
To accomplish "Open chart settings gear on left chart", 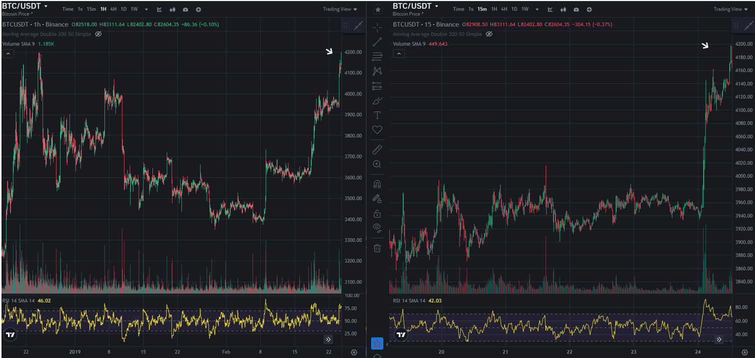I will [354, 353].
